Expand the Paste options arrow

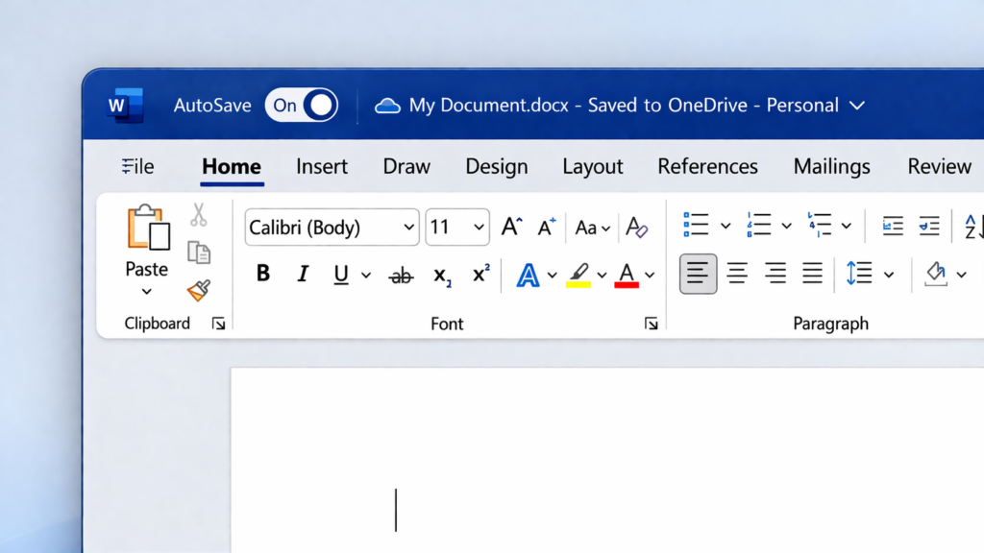(146, 292)
